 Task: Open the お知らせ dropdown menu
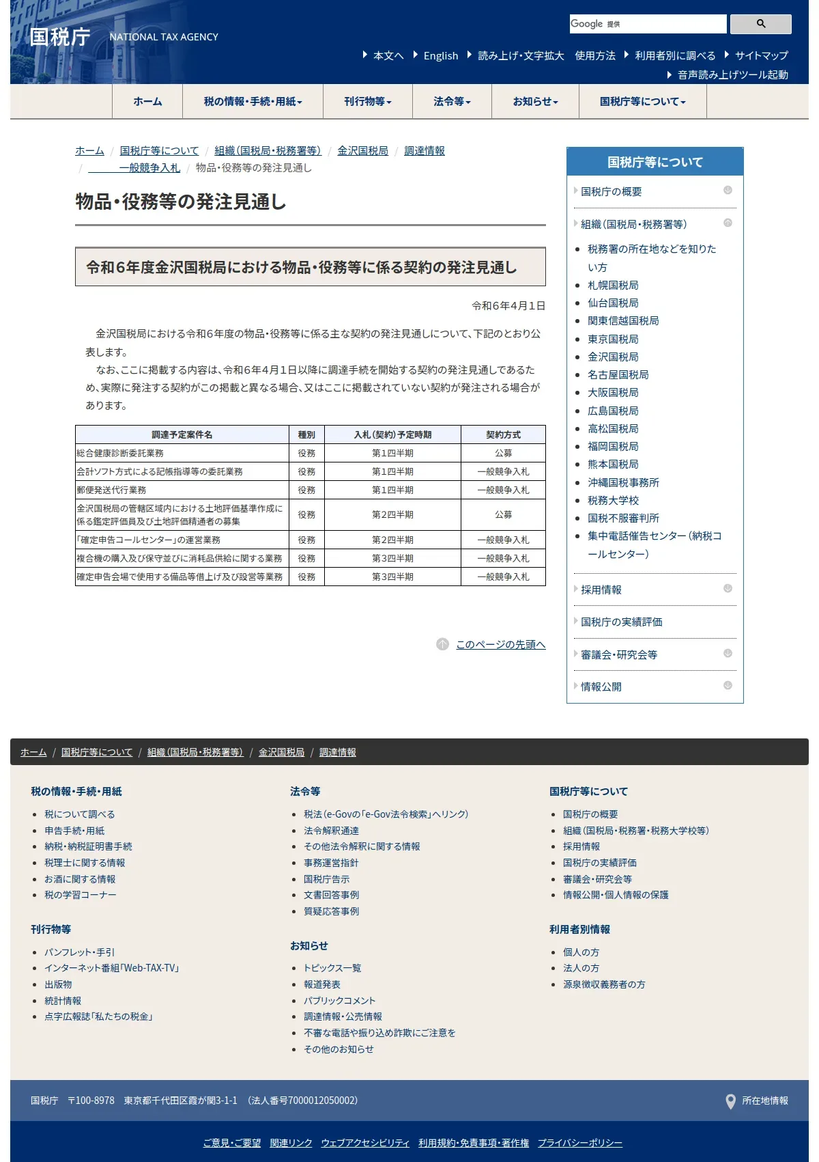(535, 101)
